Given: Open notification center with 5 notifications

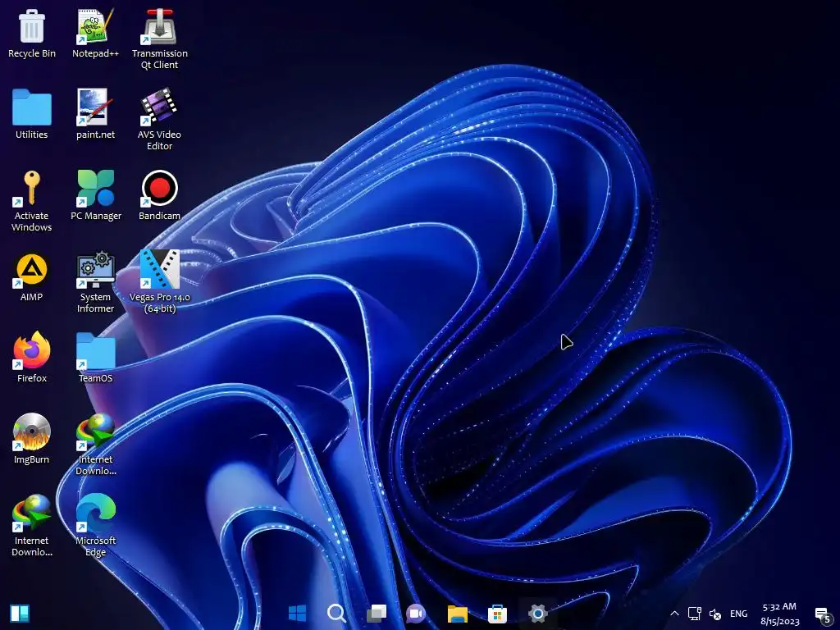Looking at the screenshot, I should tap(824, 615).
